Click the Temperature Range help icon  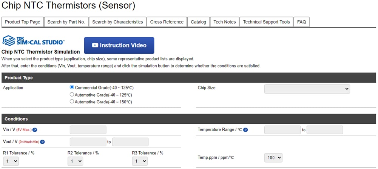pos(245,130)
